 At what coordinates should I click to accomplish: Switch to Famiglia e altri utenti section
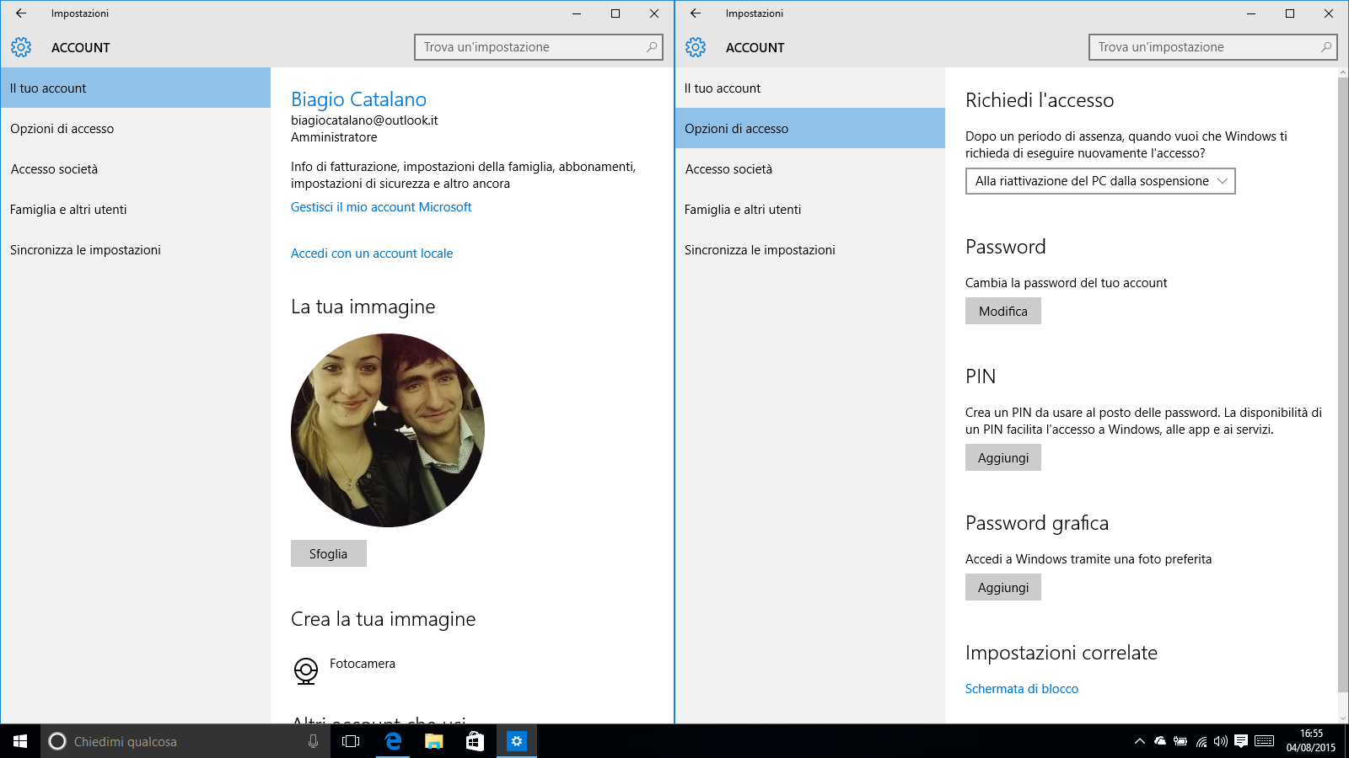[x=68, y=209]
